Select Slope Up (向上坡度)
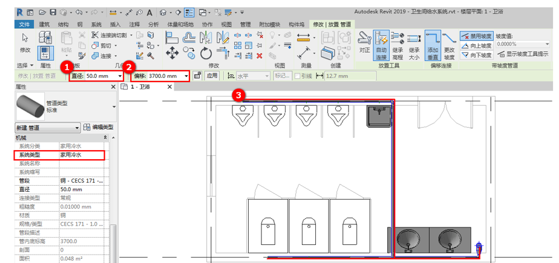This screenshot has width=559, height=263. click(x=477, y=45)
